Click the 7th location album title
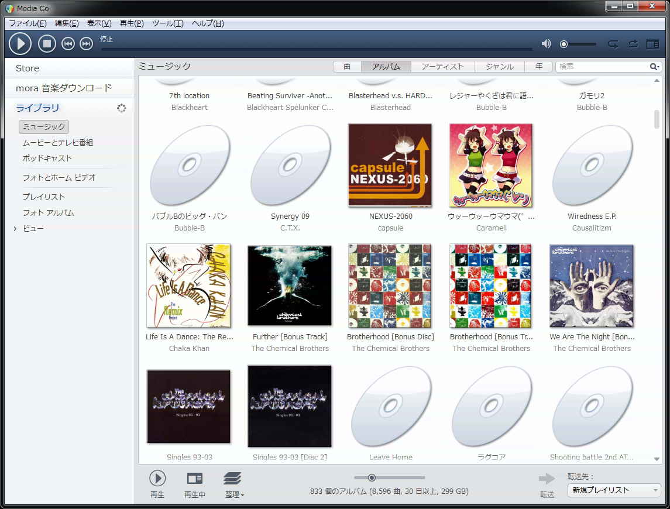 pyautogui.click(x=189, y=96)
